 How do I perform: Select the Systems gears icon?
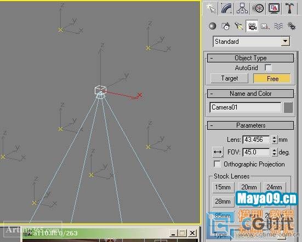click(x=292, y=26)
